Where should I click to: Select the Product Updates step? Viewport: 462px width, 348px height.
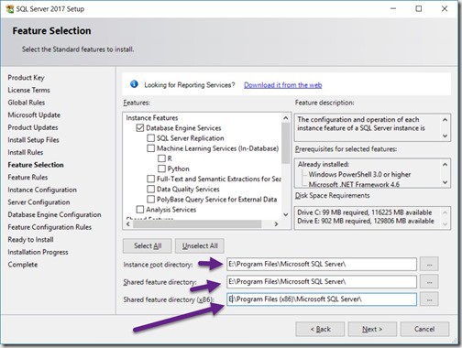pyautogui.click(x=33, y=127)
